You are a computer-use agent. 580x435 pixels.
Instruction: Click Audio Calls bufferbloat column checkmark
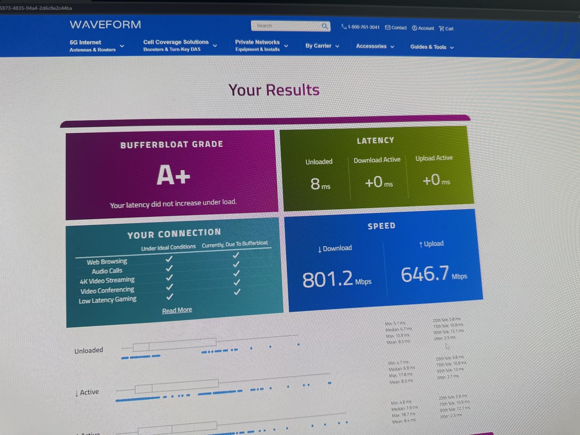236,264
